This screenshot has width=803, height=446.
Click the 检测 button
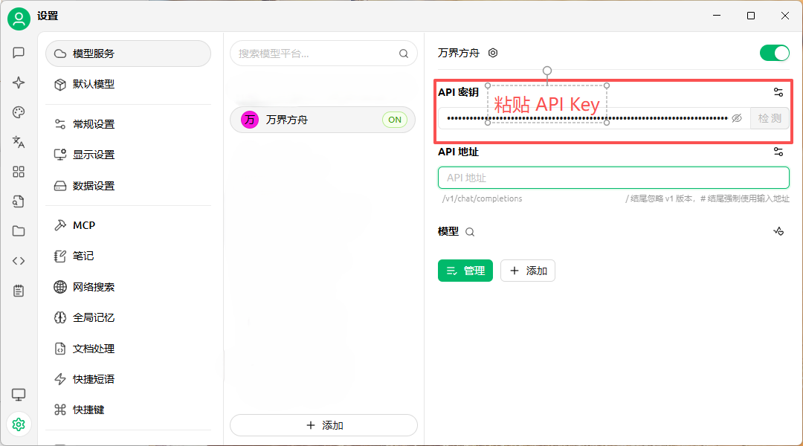770,118
